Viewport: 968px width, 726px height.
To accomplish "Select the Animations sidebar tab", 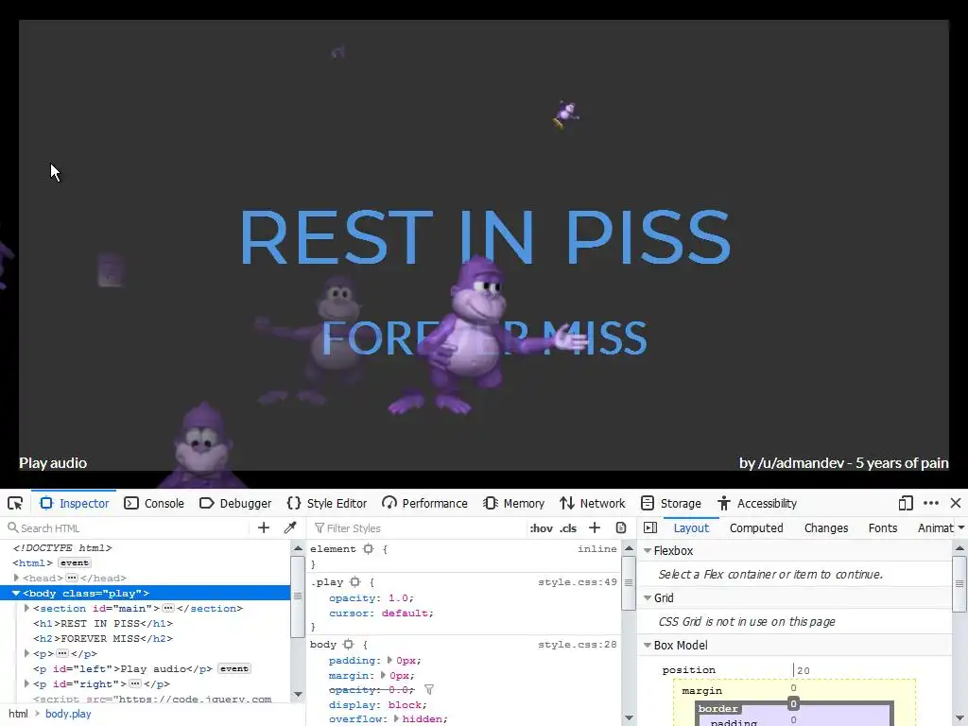I will click(x=935, y=527).
